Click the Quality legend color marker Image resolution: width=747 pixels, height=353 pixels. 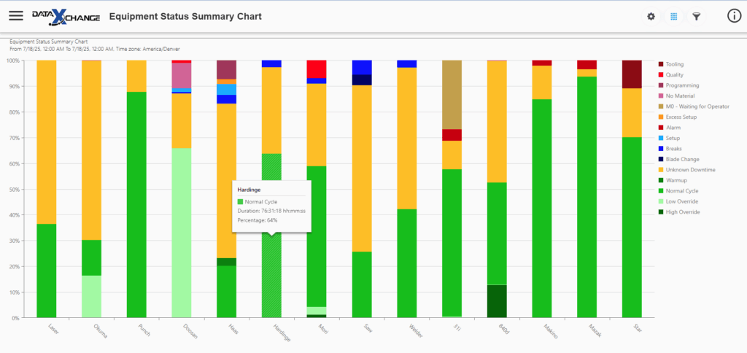[661, 75]
